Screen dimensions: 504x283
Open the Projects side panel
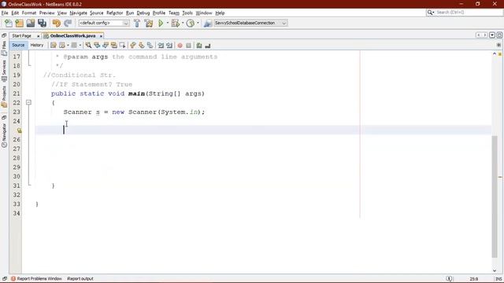click(x=4, y=96)
